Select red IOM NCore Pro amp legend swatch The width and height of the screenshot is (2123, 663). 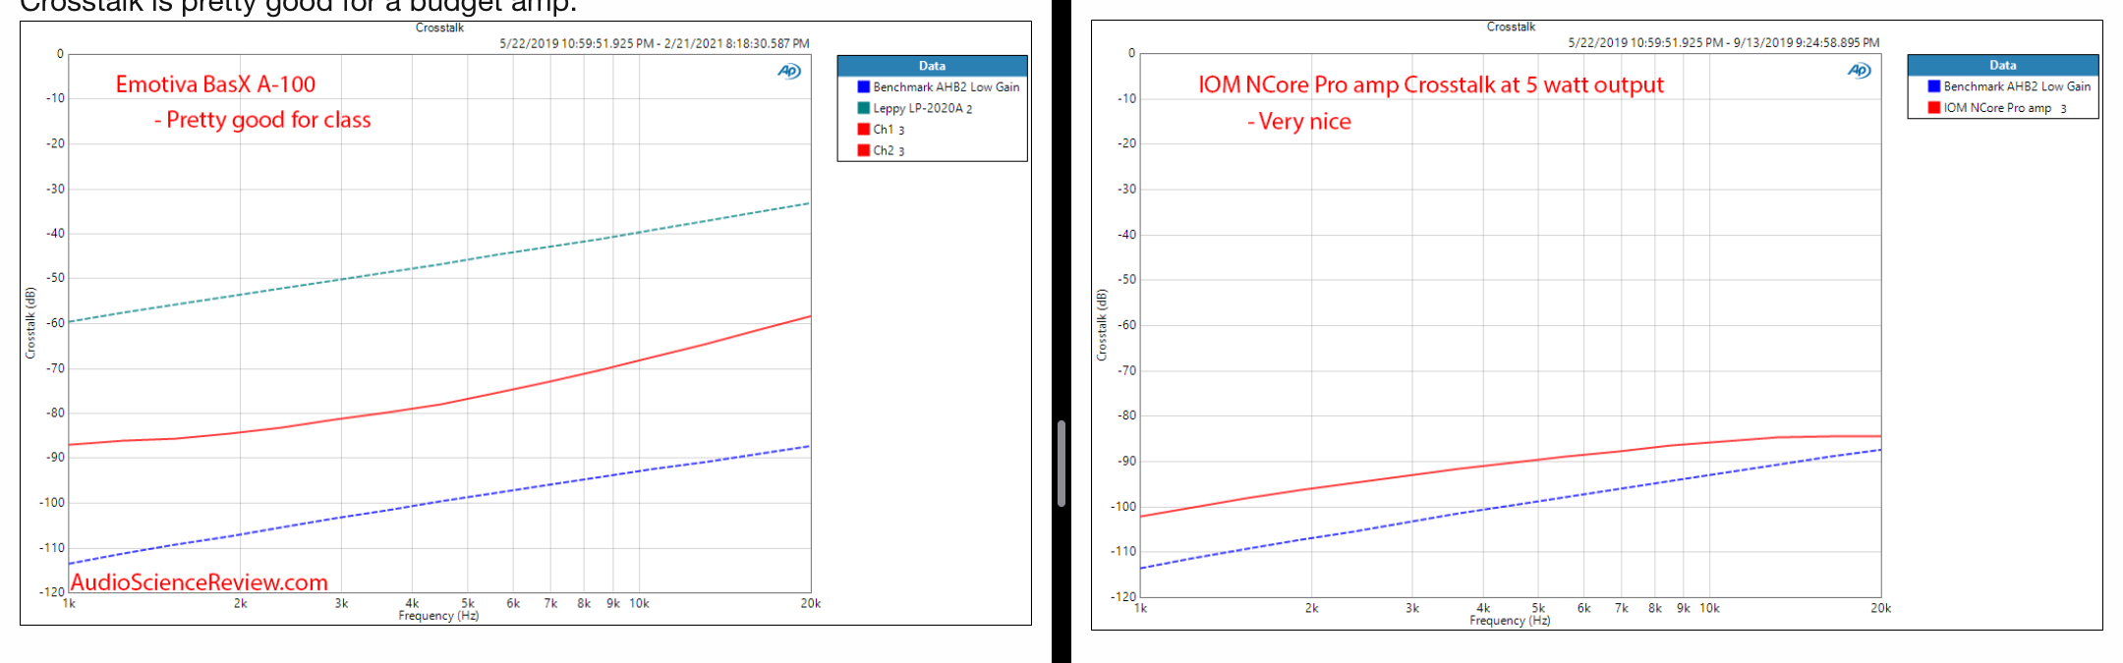1933,108
